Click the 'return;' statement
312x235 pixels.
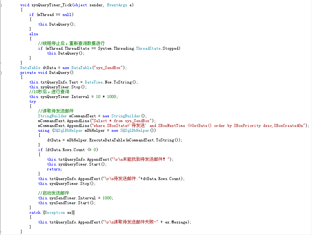click(55, 169)
